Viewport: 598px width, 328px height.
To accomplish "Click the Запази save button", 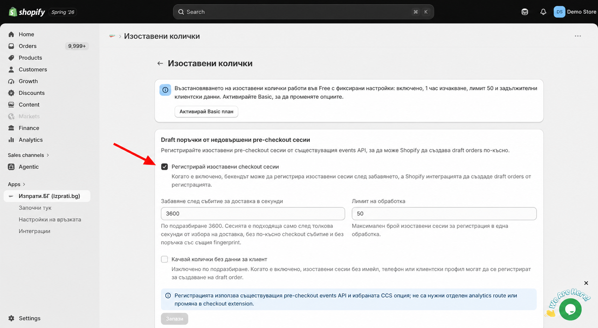I will 174,318.
